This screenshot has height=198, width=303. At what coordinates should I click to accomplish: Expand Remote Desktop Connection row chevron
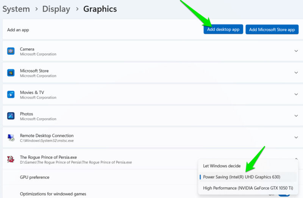pyautogui.click(x=296, y=137)
